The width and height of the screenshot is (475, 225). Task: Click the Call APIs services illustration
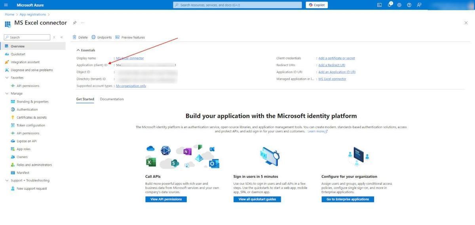(x=182, y=157)
